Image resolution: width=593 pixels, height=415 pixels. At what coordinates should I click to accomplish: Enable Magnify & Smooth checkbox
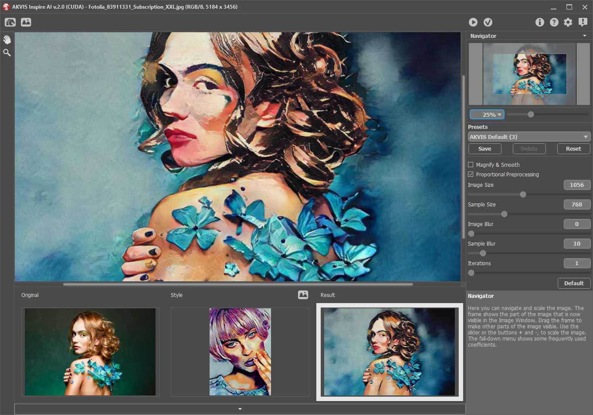[x=471, y=165]
